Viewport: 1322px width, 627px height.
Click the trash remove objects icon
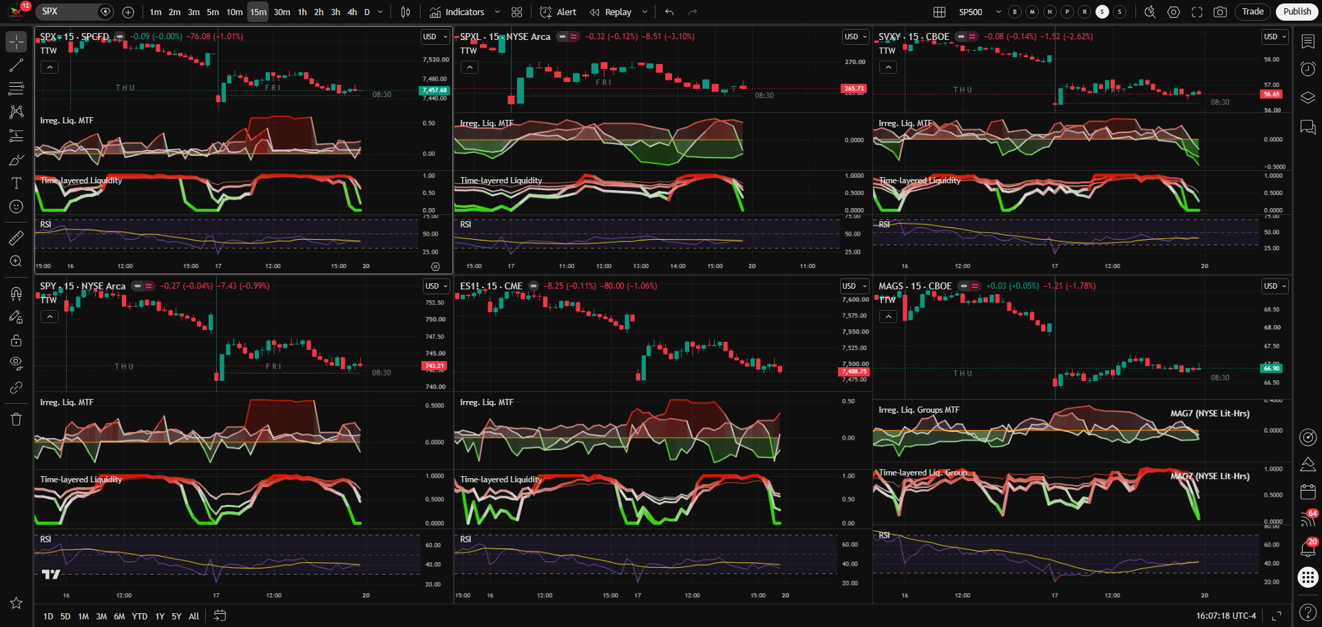(16, 419)
